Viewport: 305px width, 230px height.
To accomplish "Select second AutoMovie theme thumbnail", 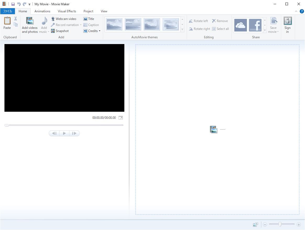I will (x=133, y=24).
